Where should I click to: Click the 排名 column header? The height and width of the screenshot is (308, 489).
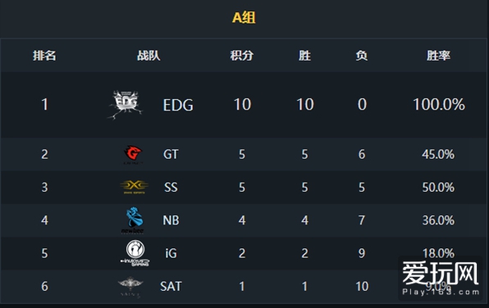tap(44, 56)
